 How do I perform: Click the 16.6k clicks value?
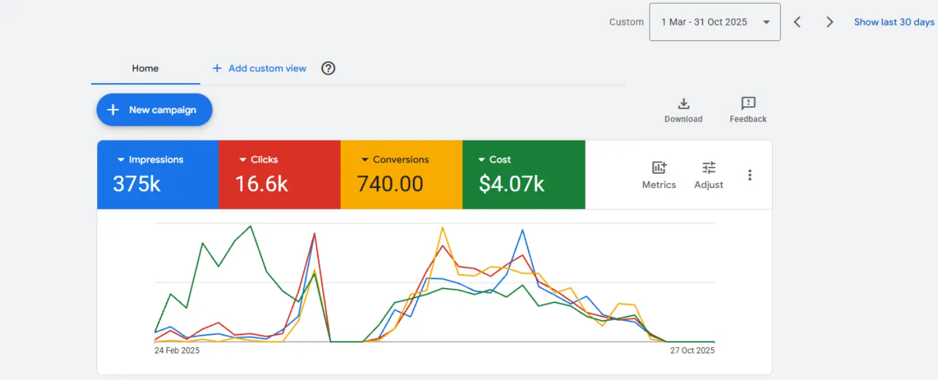click(262, 184)
